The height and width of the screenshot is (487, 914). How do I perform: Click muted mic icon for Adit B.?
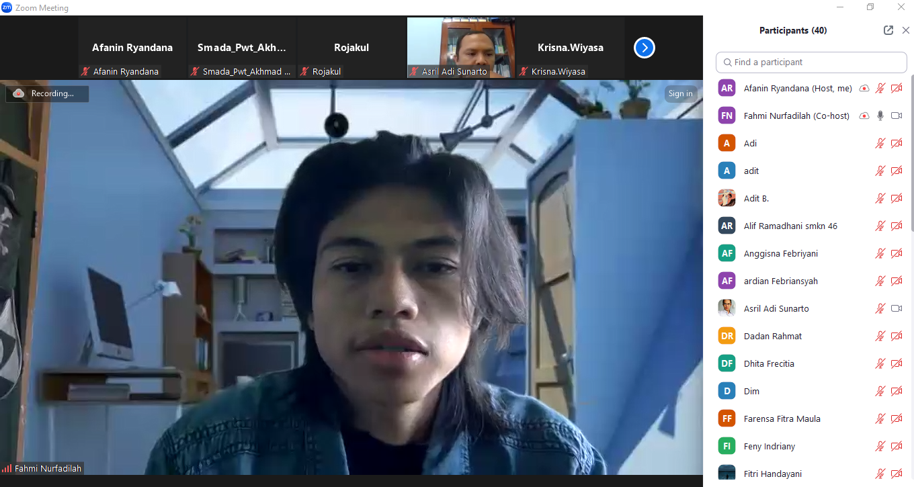click(x=880, y=198)
